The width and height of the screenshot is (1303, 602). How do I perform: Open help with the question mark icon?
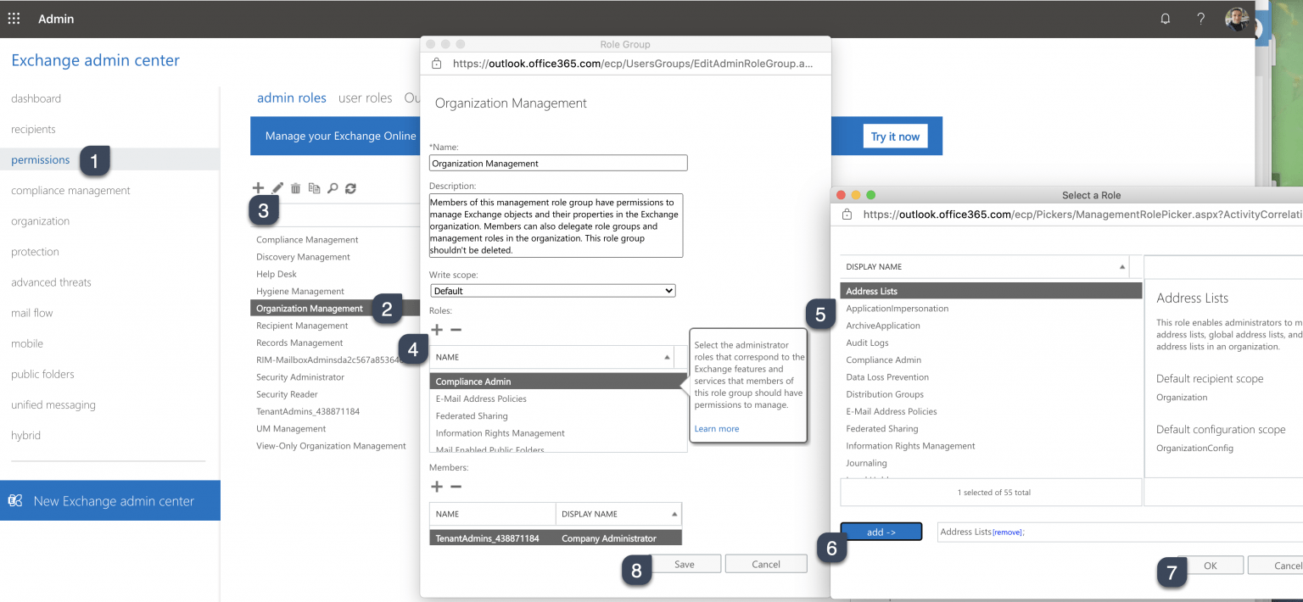(x=1200, y=18)
